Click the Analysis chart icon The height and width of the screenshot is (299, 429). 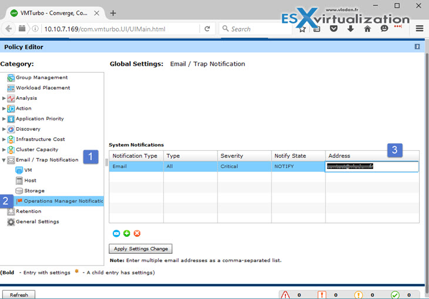pos(11,98)
